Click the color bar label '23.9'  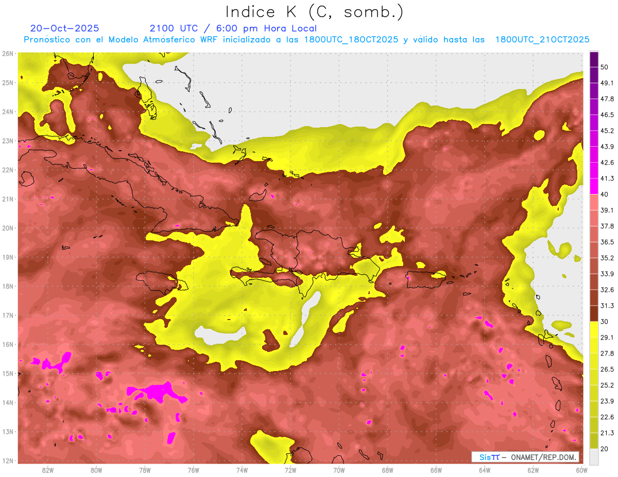[x=607, y=402]
